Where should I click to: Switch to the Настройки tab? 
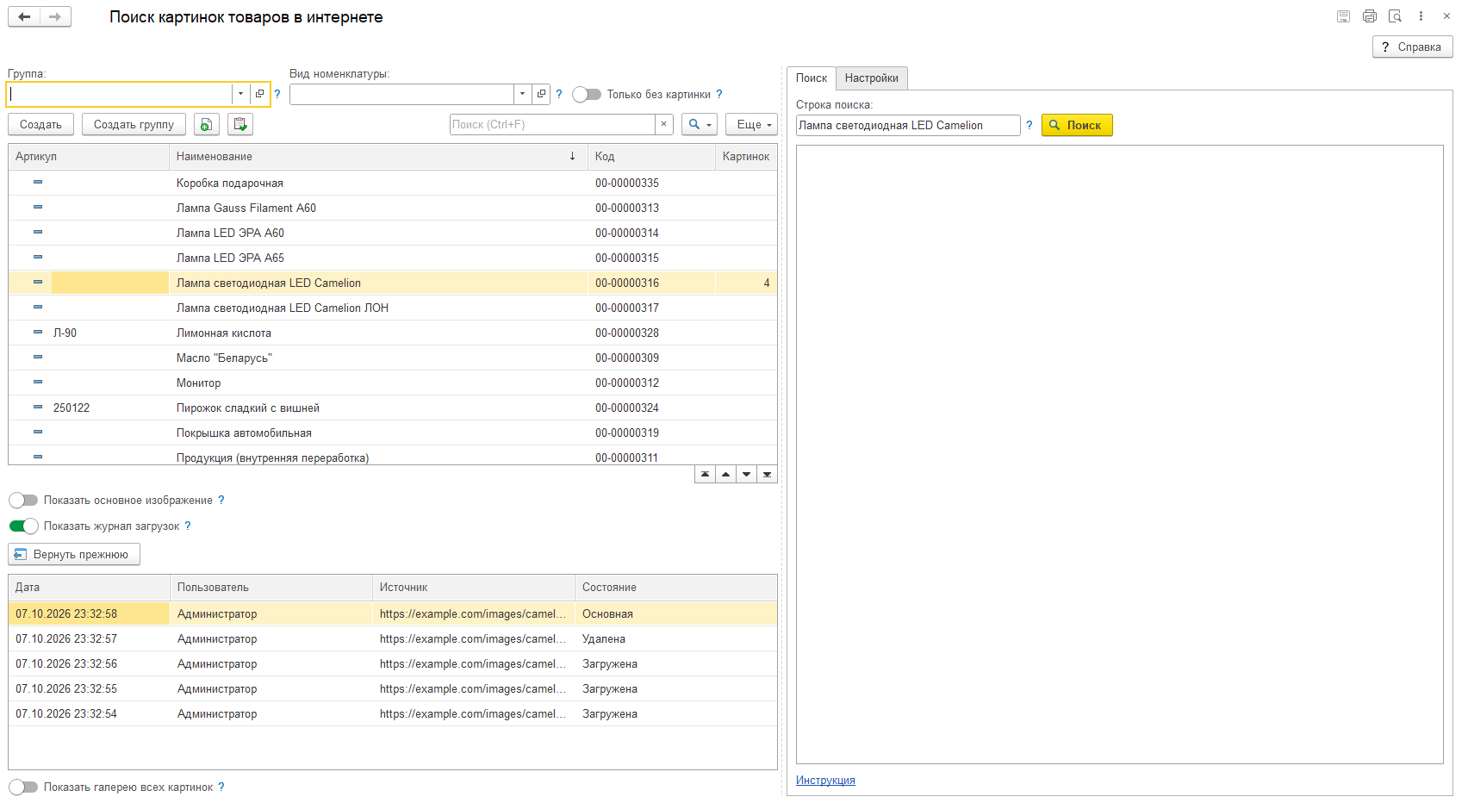872,78
